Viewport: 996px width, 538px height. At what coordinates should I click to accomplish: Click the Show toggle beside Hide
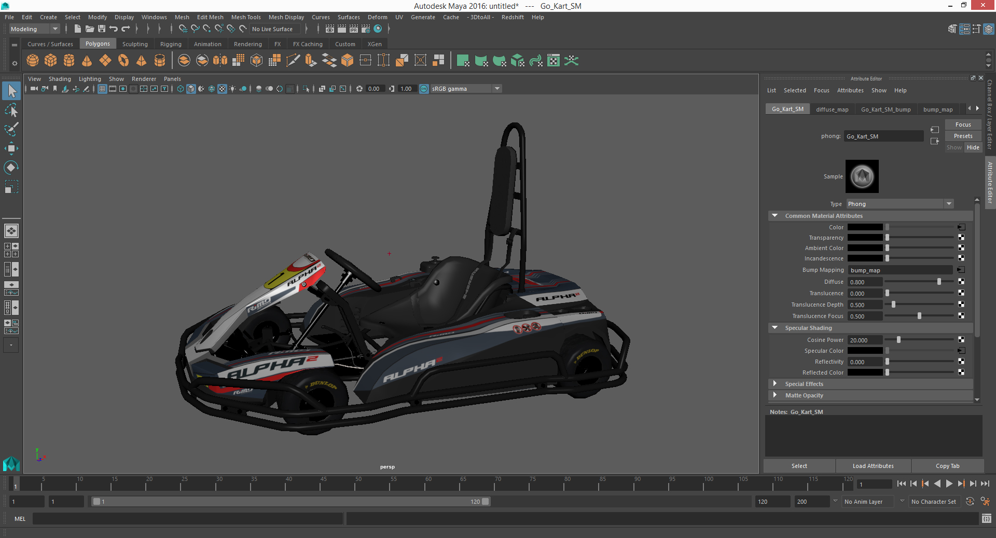(x=954, y=147)
